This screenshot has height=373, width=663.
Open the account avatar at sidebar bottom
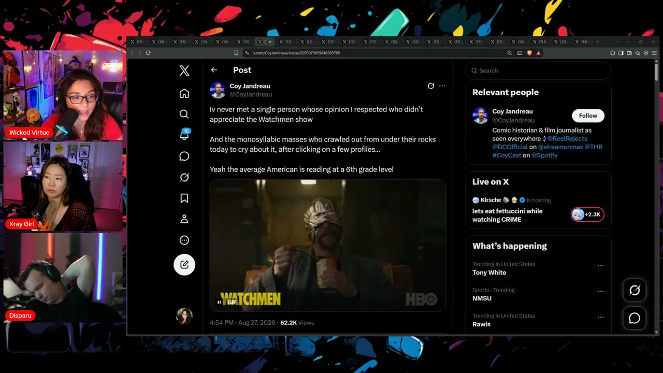[x=184, y=315]
